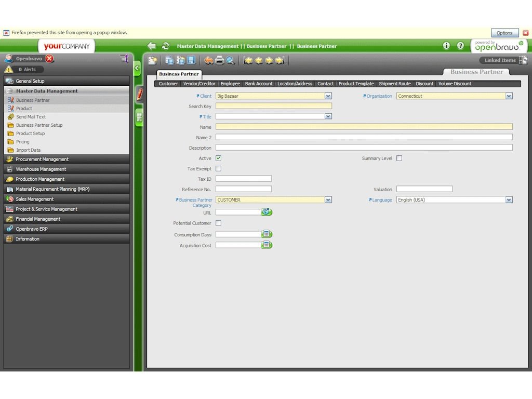Click the Valuation input field
This screenshot has width=532, height=399.
tap(424, 189)
